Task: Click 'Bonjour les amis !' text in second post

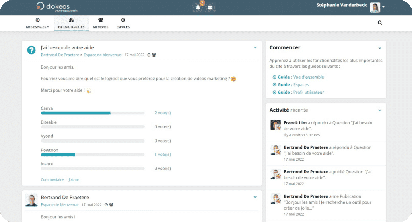Action: click(x=58, y=217)
